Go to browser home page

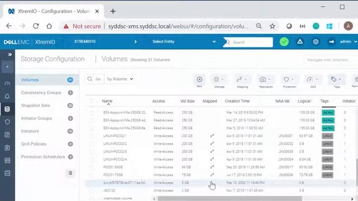49,26
